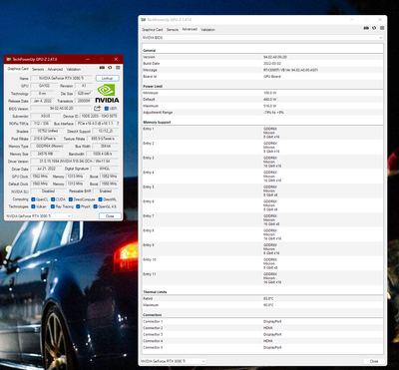
Task: Click the refresh icon in the small GPU-Z window
Action: (110, 68)
